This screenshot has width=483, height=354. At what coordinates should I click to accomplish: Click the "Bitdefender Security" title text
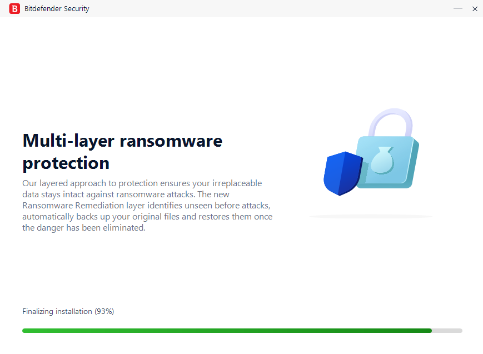[x=57, y=8]
